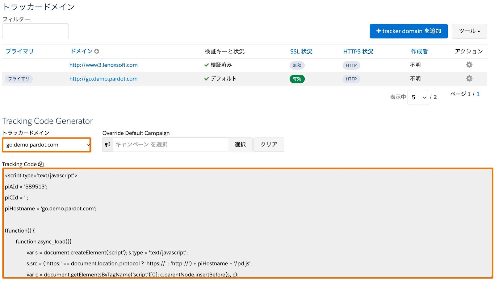Click the Override Default Campaign label
Image resolution: width=494 pixels, height=281 pixels.
click(x=136, y=133)
